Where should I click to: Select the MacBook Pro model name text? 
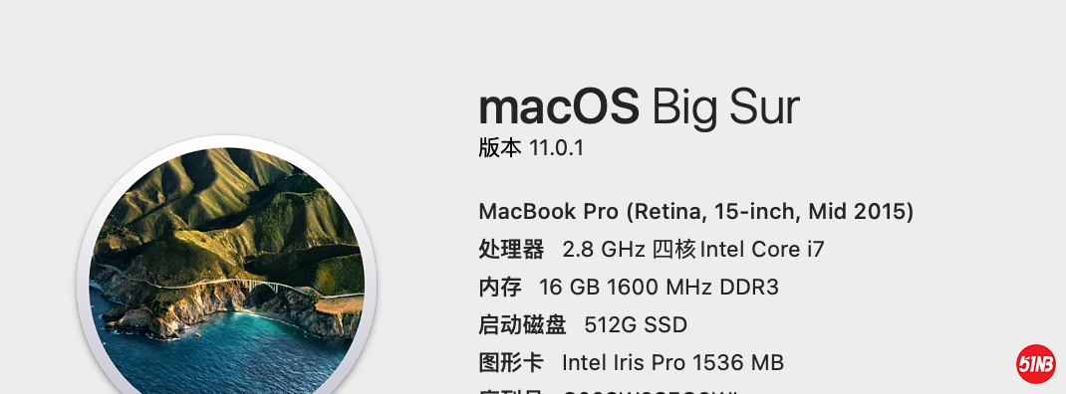pos(696,211)
